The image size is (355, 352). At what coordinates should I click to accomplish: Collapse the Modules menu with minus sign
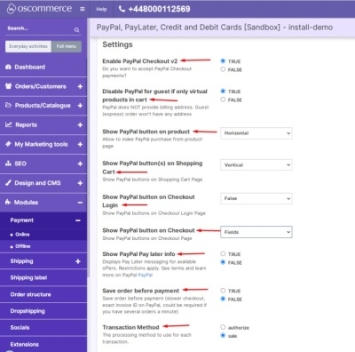(80, 203)
